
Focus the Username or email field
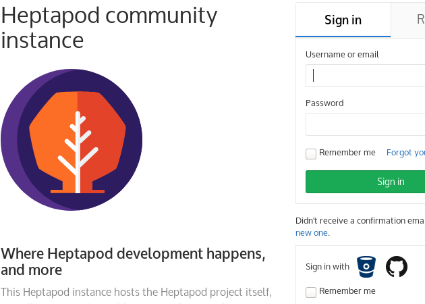(366, 76)
